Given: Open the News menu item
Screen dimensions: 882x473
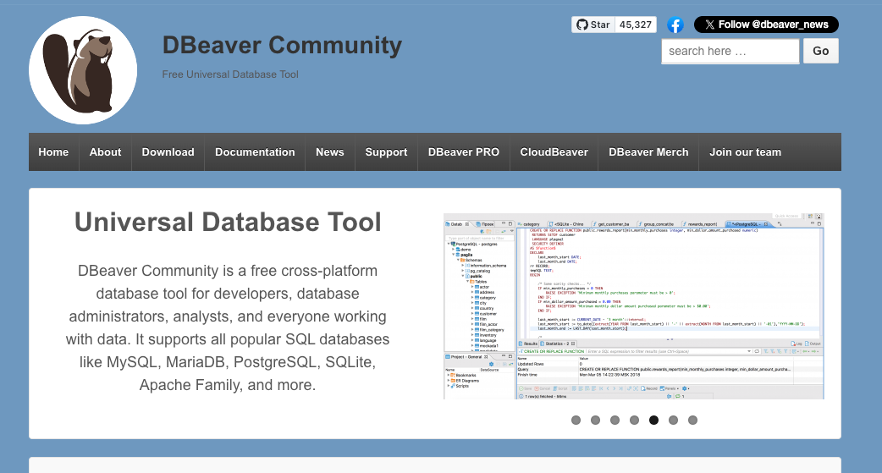Looking at the screenshot, I should pos(329,151).
